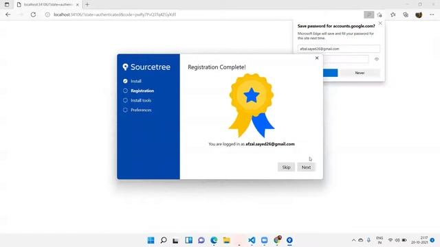Click the Sourcetree logo icon
This screenshot has width=440, height=247.
click(125, 67)
